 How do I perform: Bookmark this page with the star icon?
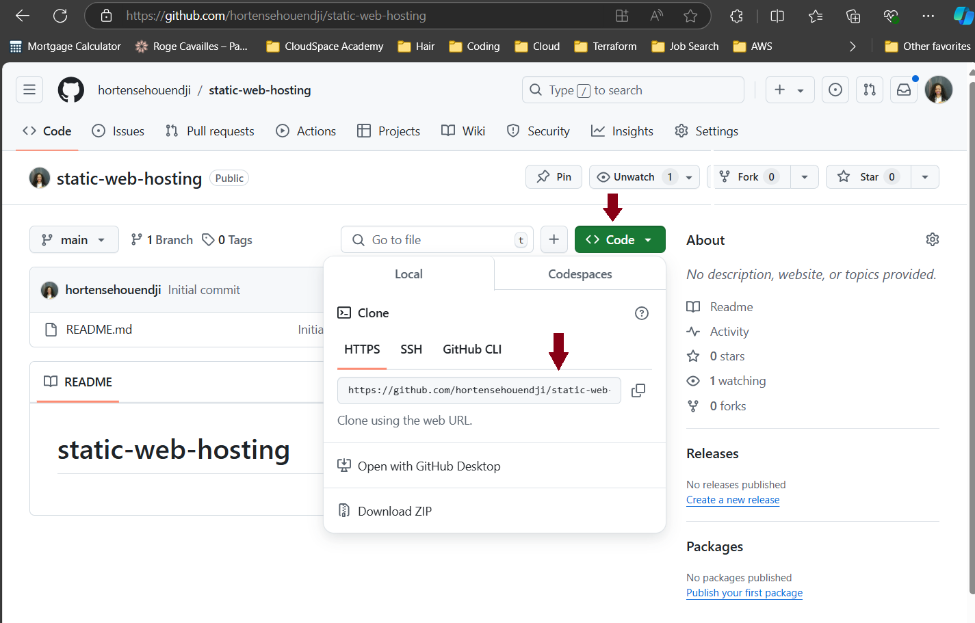(690, 16)
